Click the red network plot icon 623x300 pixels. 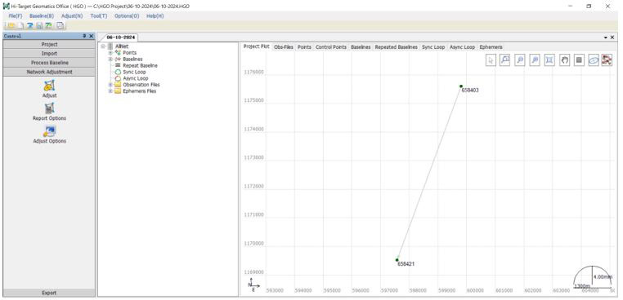[x=607, y=60]
